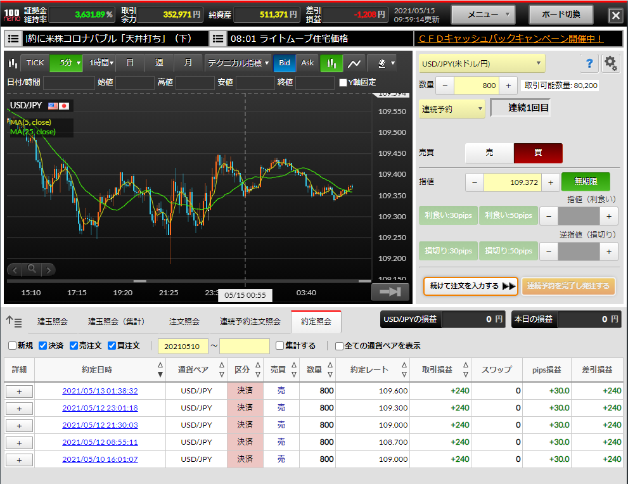Enable the 集計する checkbox

point(280,345)
